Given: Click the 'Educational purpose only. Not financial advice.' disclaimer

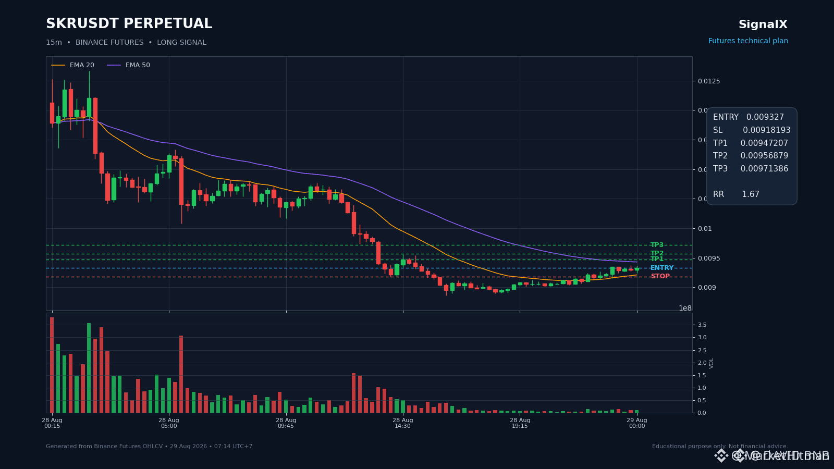Looking at the screenshot, I should [720, 447].
